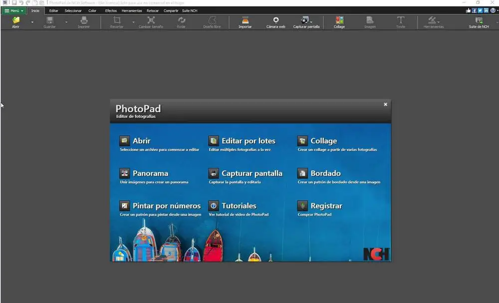The width and height of the screenshot is (499, 303).
Task: Click the Bordado link
Action: pyautogui.click(x=325, y=173)
